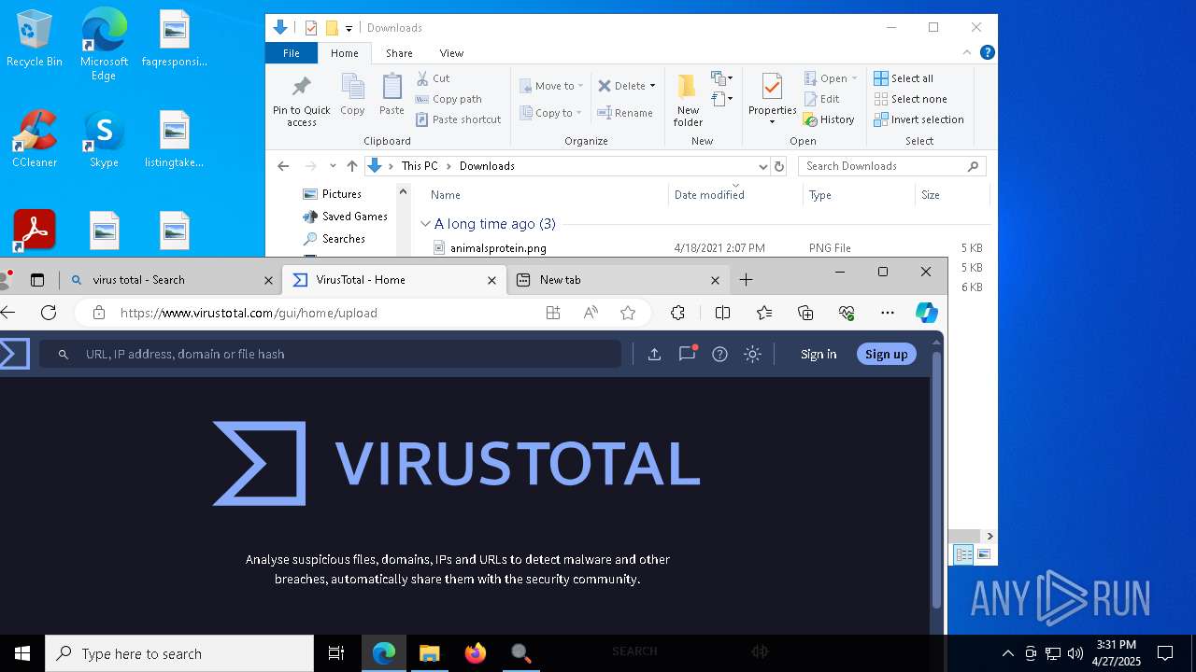Create a New folder from ribbon
Viewport: 1196px width, 672px height.
click(688, 101)
